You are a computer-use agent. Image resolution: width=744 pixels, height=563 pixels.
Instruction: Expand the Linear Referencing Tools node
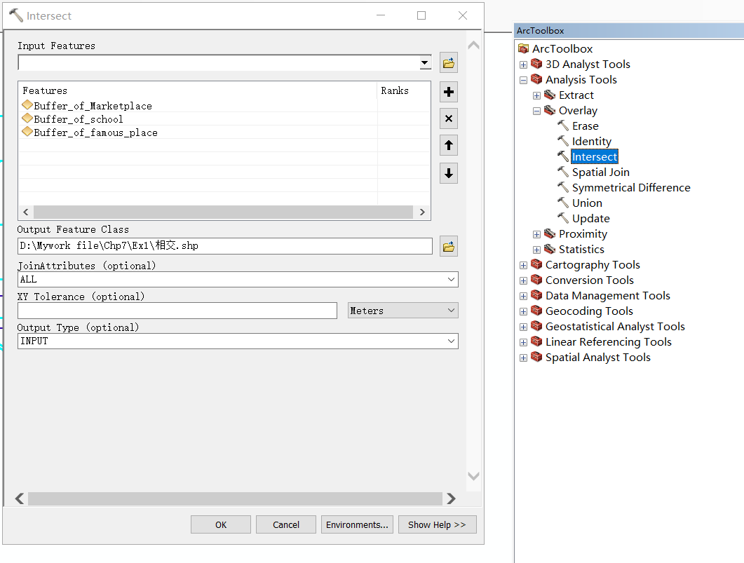523,342
